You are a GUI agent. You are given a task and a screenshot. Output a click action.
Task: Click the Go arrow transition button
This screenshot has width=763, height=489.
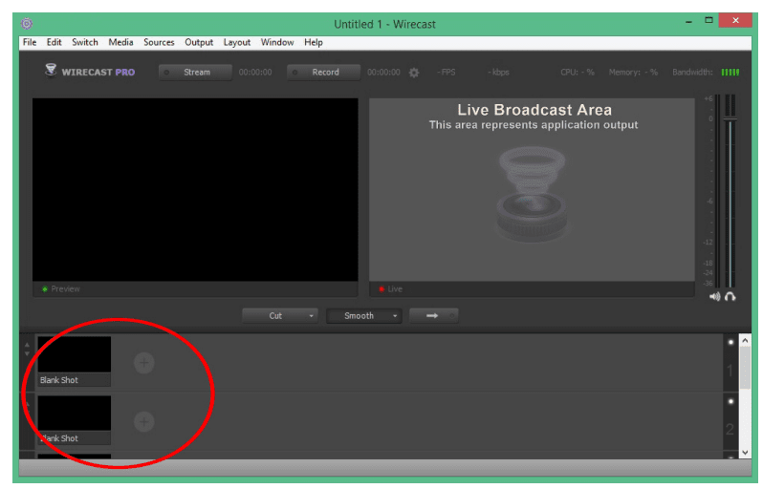tap(433, 316)
